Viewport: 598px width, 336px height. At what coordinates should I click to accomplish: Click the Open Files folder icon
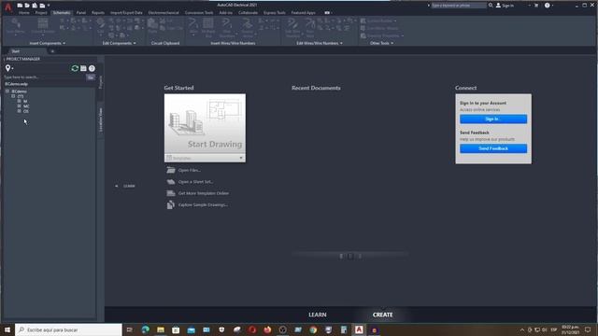[171, 170]
